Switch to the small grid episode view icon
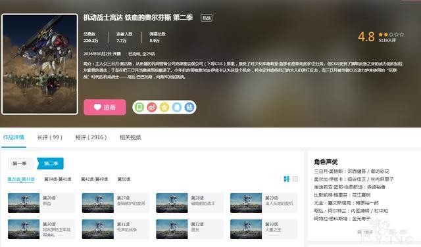This screenshot has width=421, height=247. coord(295,179)
